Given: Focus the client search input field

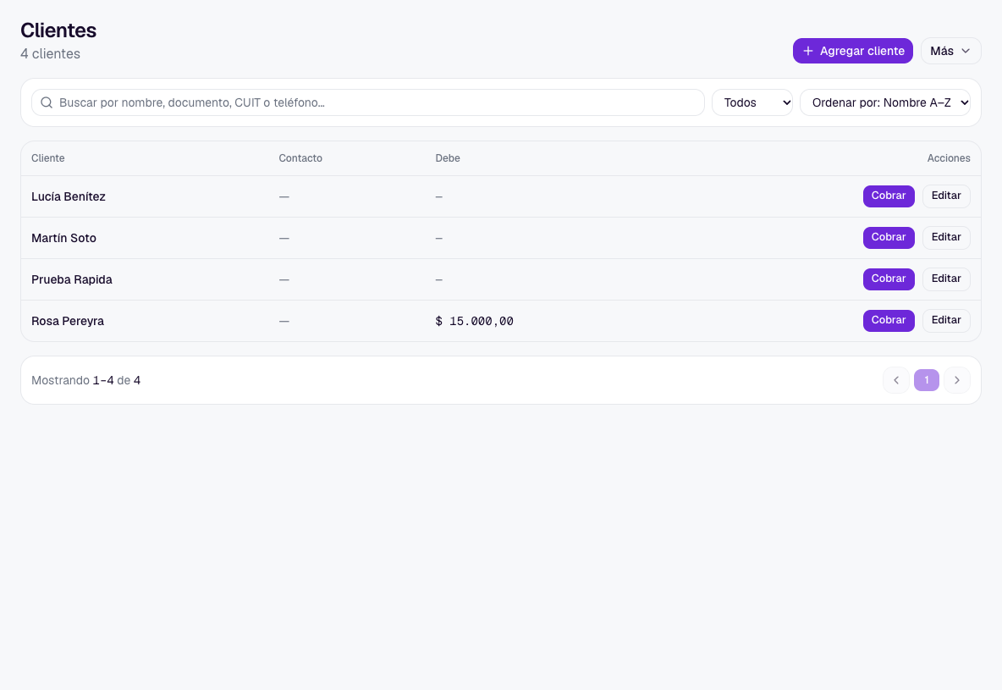Looking at the screenshot, I should point(367,102).
